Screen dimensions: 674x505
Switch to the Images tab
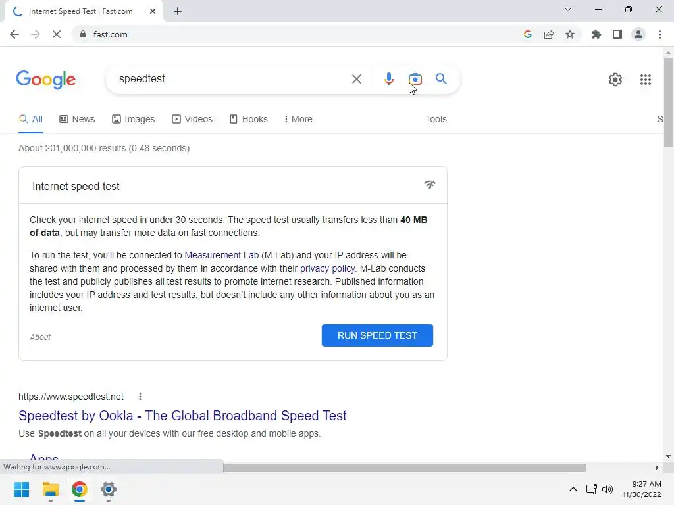point(133,120)
